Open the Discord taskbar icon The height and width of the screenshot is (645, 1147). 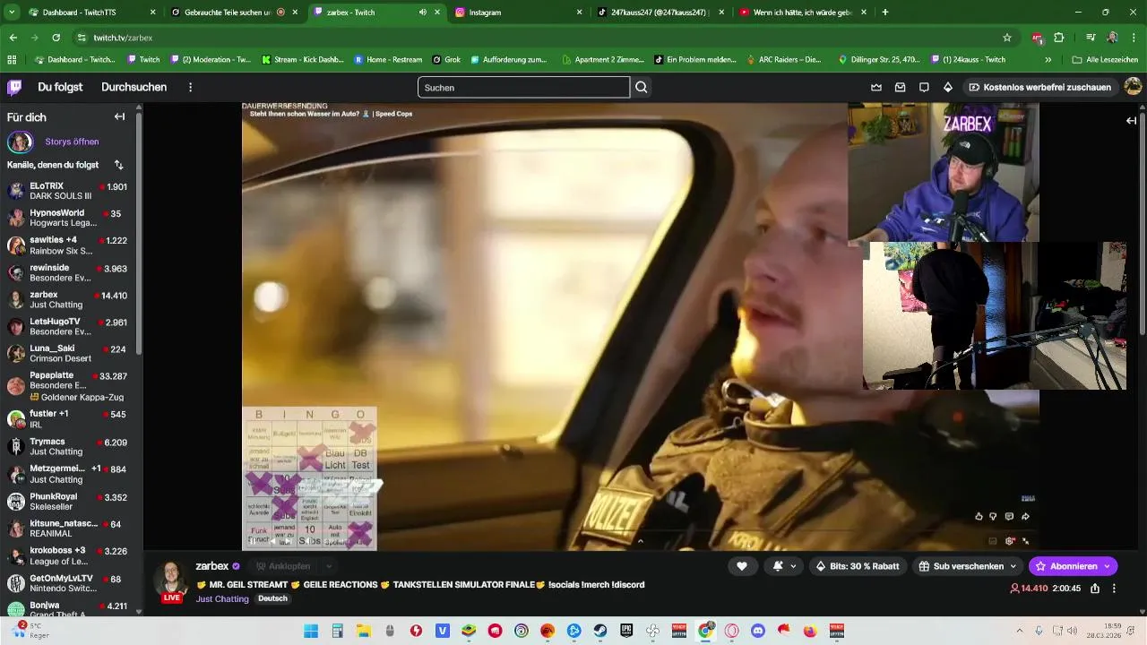pyautogui.click(x=758, y=631)
